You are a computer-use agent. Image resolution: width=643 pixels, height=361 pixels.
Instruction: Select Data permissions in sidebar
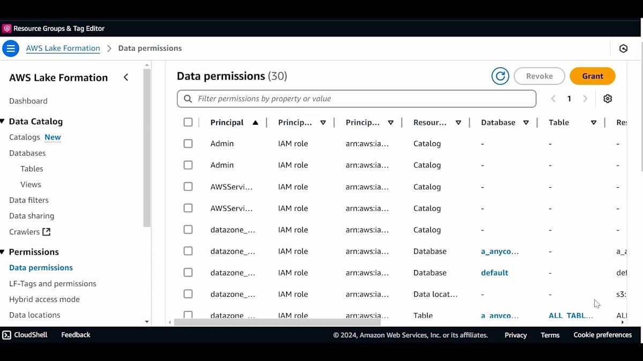click(41, 267)
